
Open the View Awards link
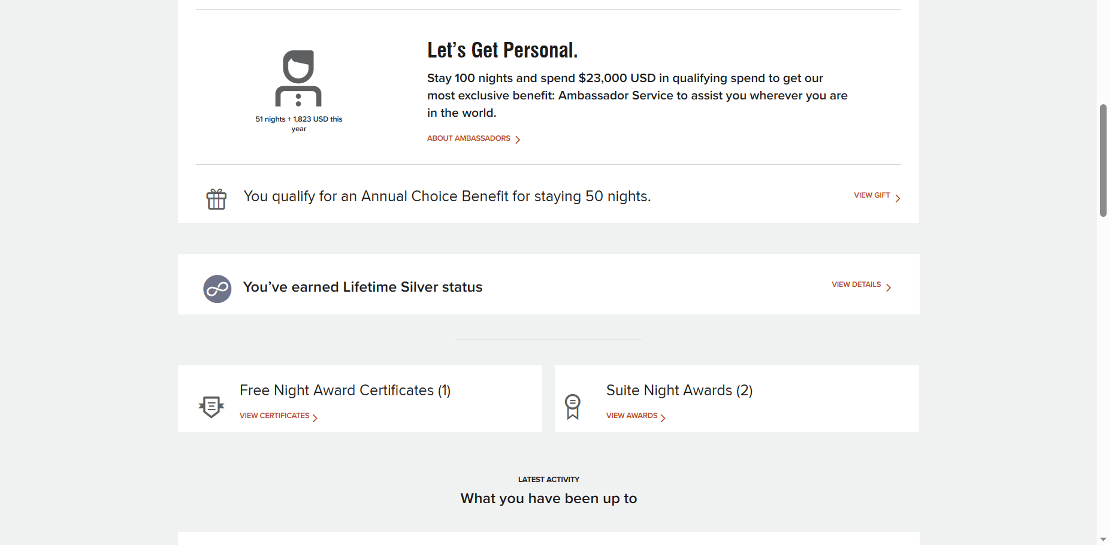pyautogui.click(x=631, y=416)
